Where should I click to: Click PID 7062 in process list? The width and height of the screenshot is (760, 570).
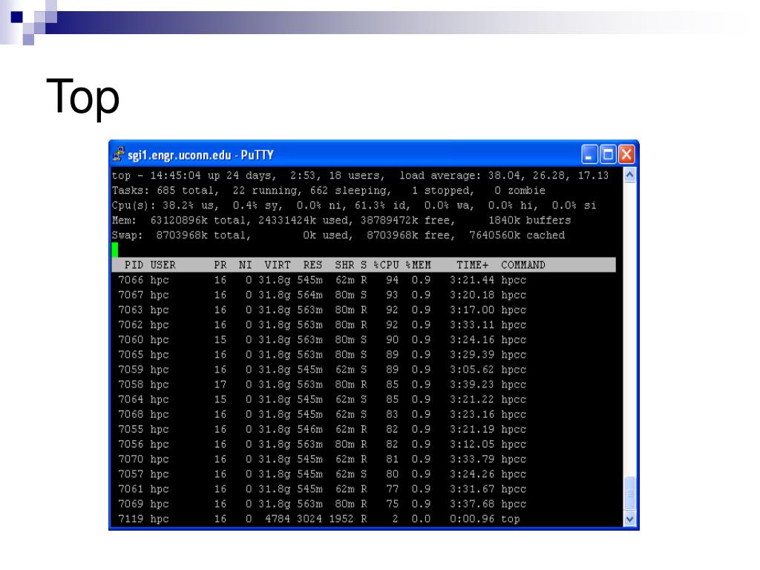[x=131, y=325]
